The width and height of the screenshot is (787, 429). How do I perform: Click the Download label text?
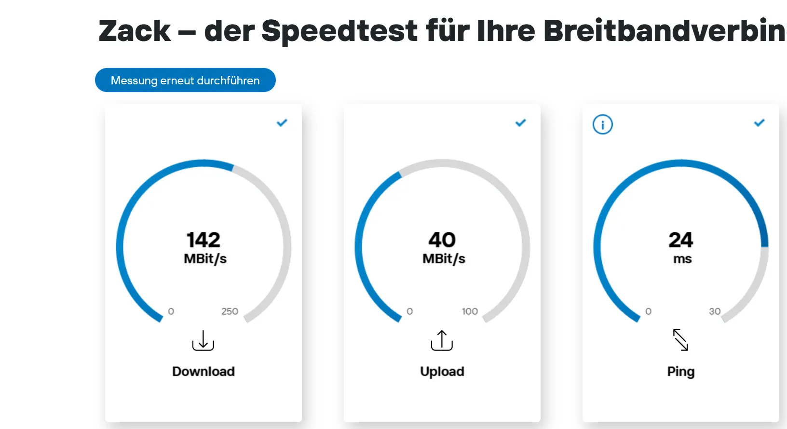click(204, 371)
